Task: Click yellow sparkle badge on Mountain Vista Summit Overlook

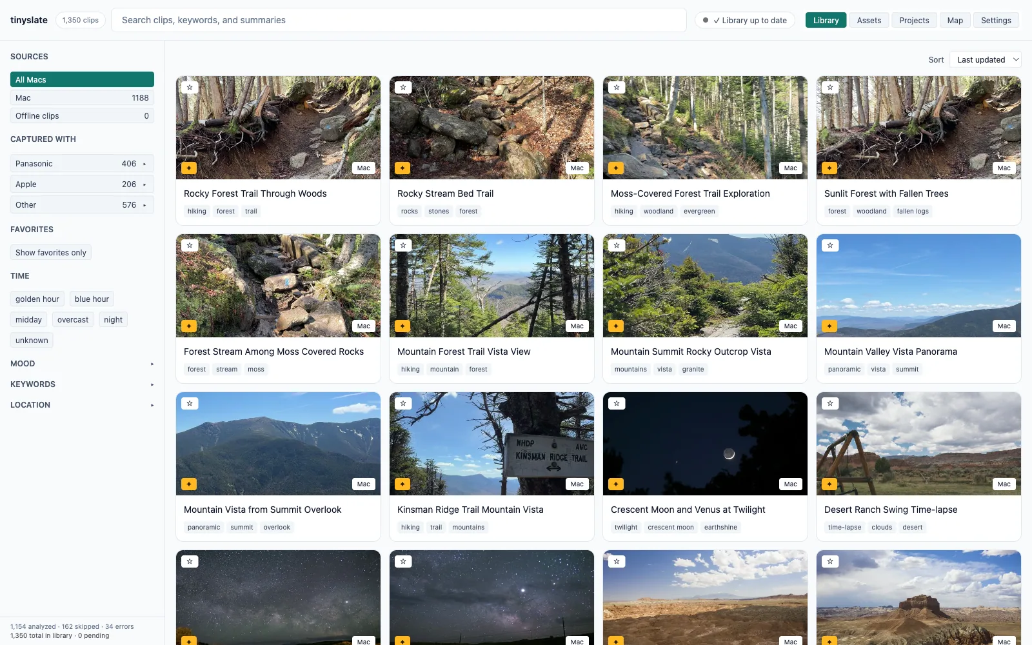Action: [x=189, y=484]
